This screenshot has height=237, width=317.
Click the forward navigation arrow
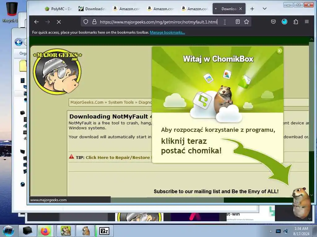pyautogui.click(x=48, y=22)
